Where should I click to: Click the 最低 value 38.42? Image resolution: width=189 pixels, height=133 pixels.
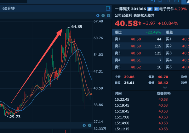[163, 83]
